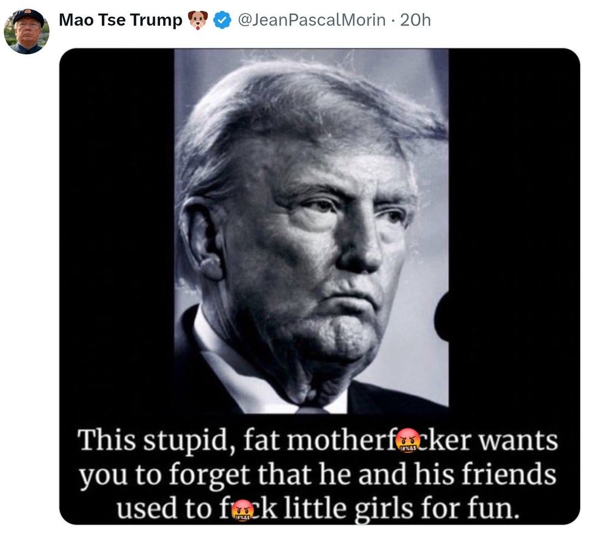594x537 pixels.
Task: Click the angry emoji in the last caption line
Action: coord(243,510)
